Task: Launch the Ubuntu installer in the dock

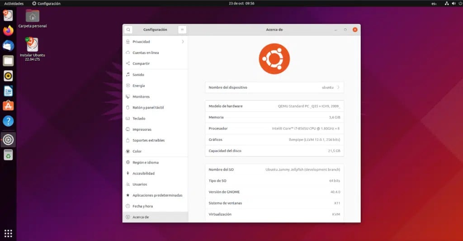Action: coord(8,15)
